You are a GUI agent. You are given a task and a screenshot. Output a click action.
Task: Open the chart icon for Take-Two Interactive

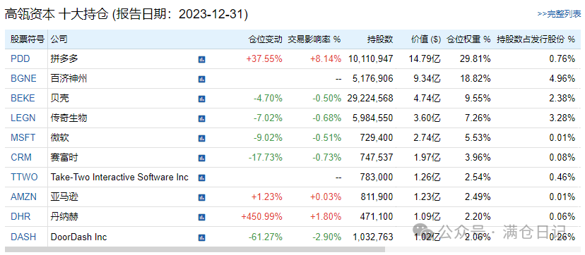[x=201, y=178]
